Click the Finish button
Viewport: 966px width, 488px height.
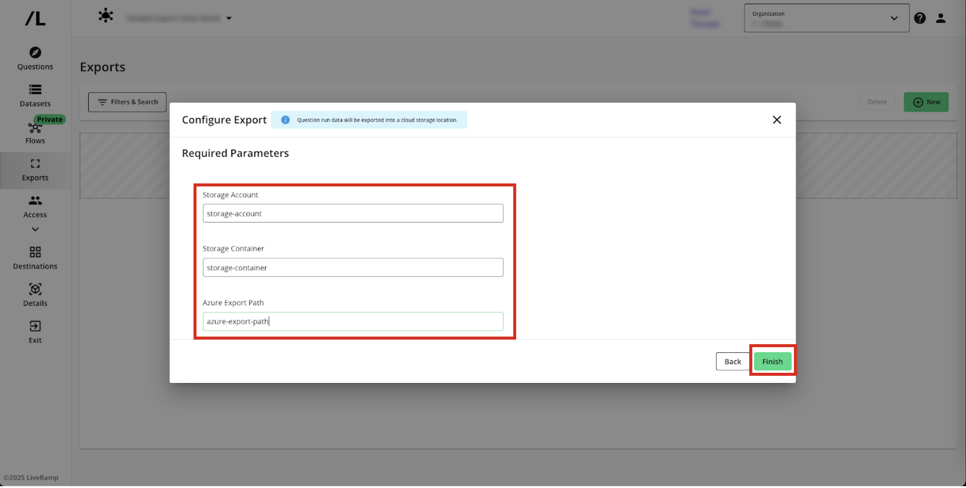772,361
